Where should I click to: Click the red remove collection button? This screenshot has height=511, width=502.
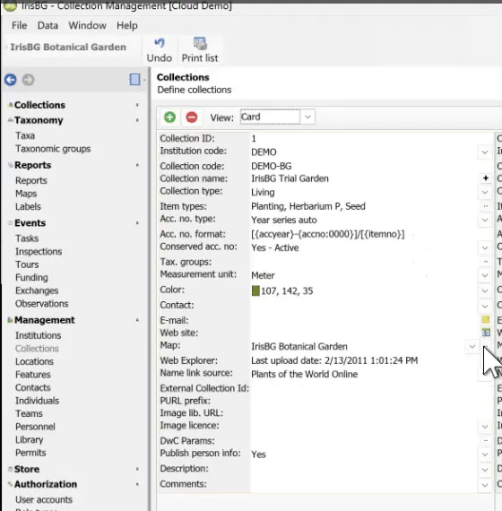click(x=192, y=117)
